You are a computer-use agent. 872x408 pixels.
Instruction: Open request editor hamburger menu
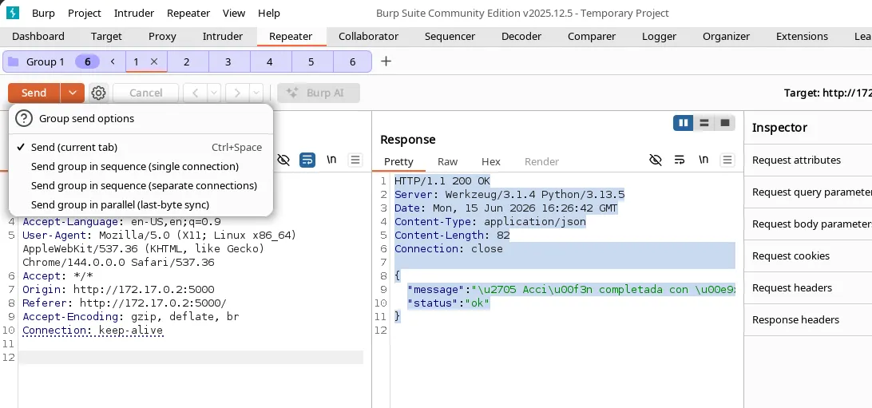click(x=355, y=160)
